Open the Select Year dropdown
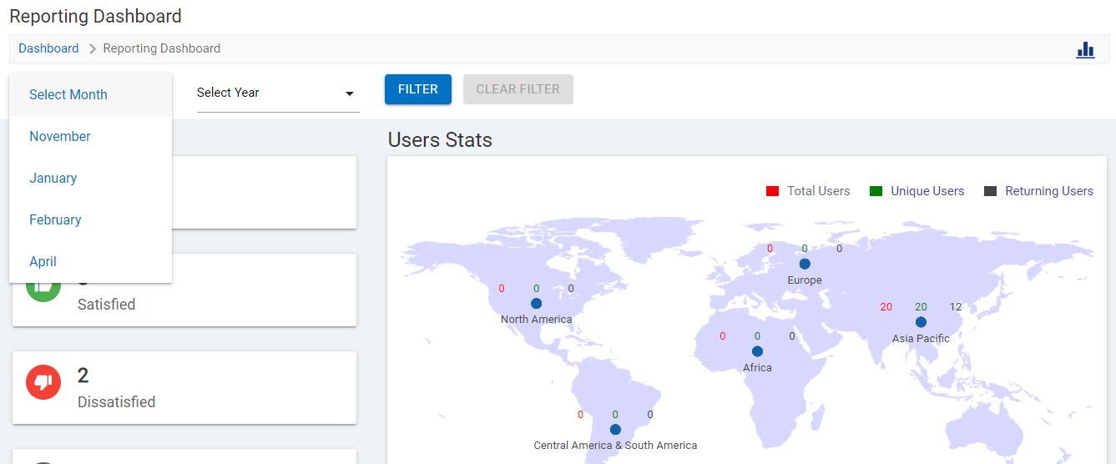This screenshot has height=464, width=1116. pyautogui.click(x=278, y=93)
